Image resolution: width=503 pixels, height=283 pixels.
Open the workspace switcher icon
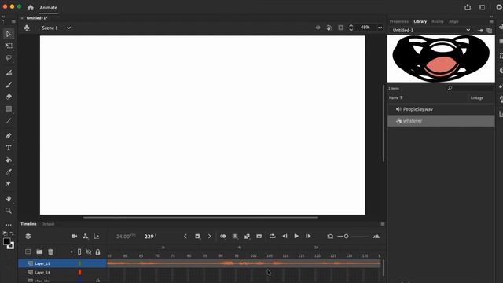(x=482, y=7)
